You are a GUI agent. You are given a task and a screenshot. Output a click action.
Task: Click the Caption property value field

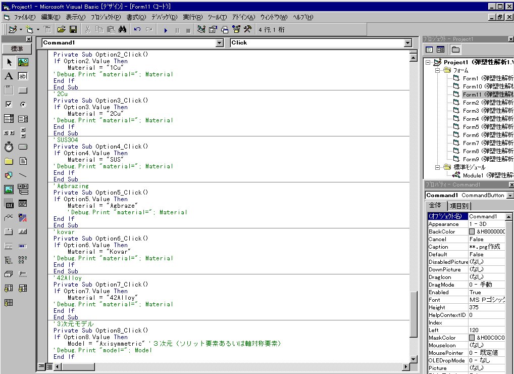coord(486,247)
